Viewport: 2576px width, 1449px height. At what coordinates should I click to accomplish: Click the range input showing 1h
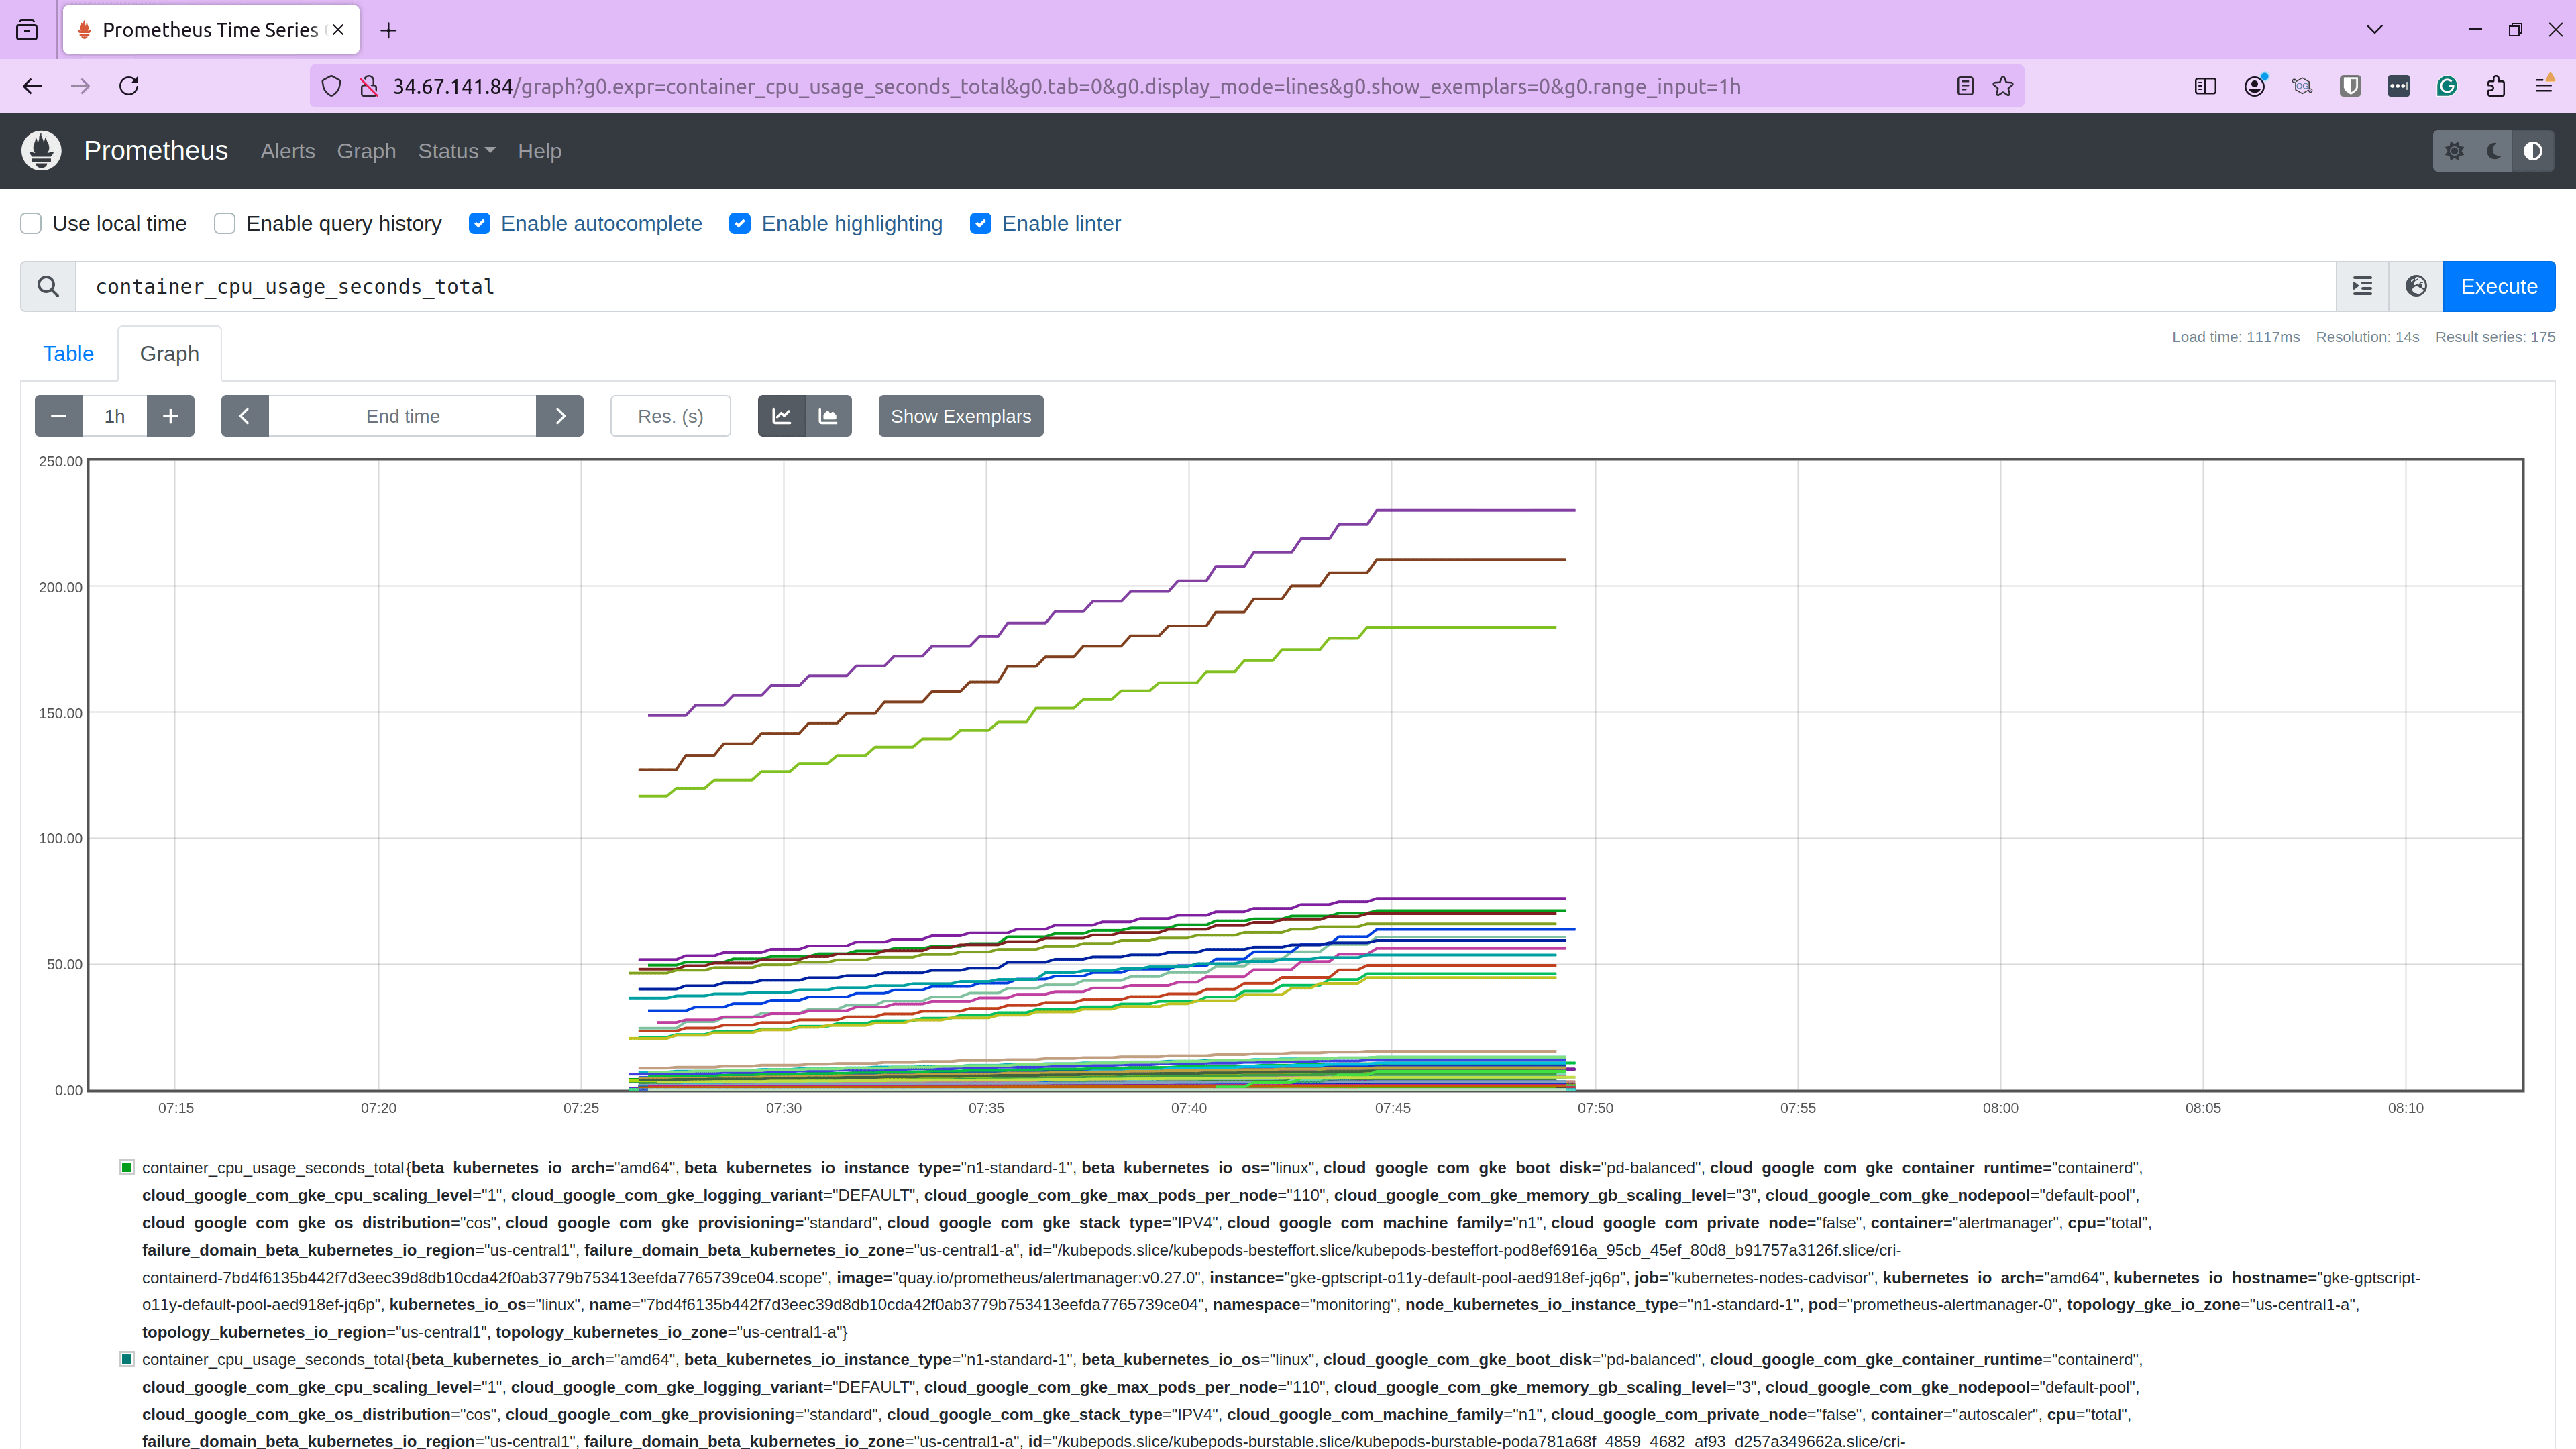coord(115,416)
